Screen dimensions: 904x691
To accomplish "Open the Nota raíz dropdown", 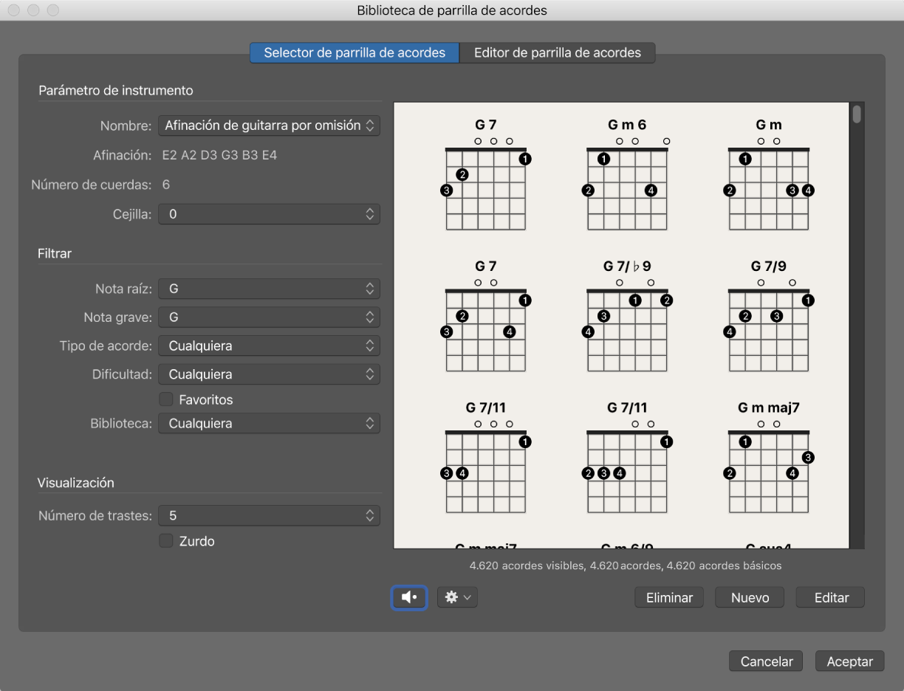I will click(270, 289).
